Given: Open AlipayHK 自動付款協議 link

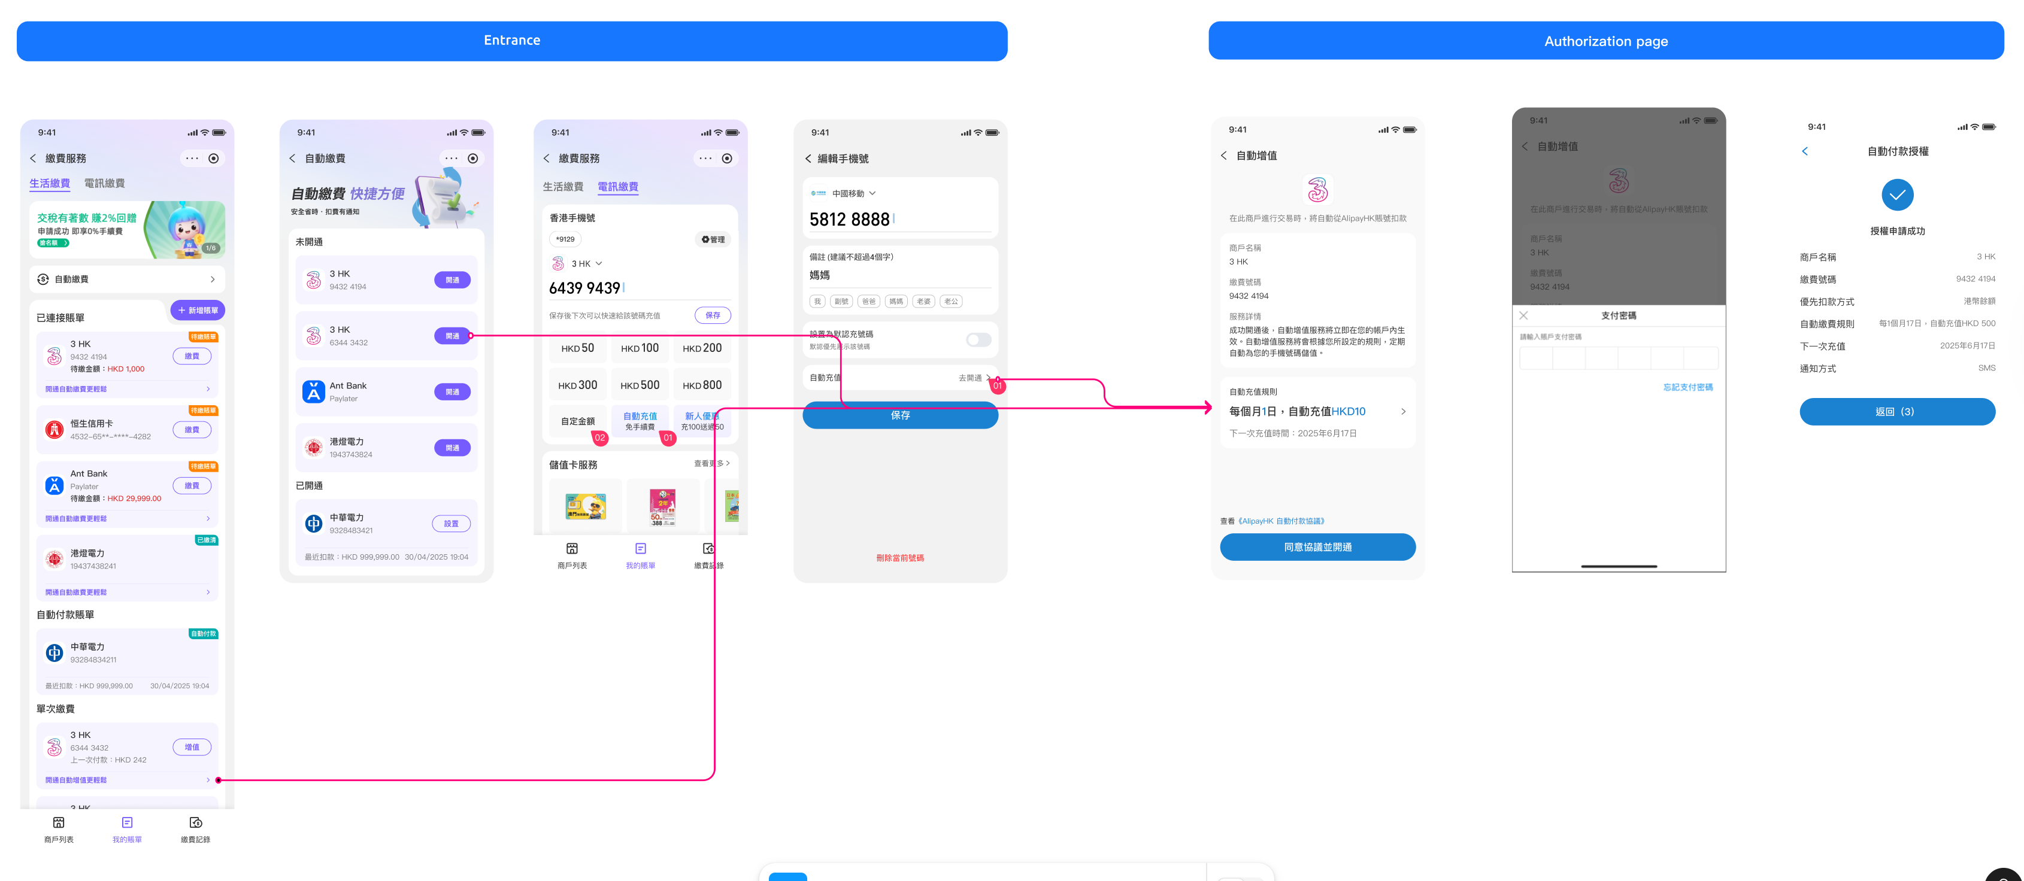Looking at the screenshot, I should tap(1281, 521).
